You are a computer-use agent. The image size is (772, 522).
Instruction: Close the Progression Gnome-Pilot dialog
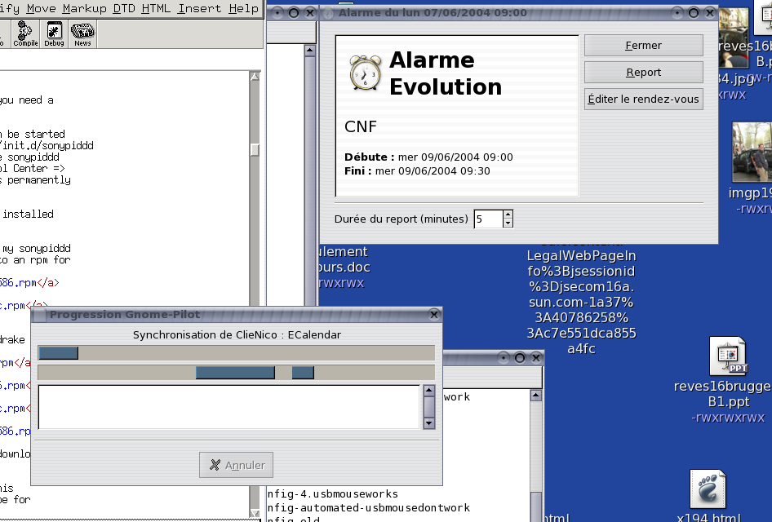pos(434,315)
